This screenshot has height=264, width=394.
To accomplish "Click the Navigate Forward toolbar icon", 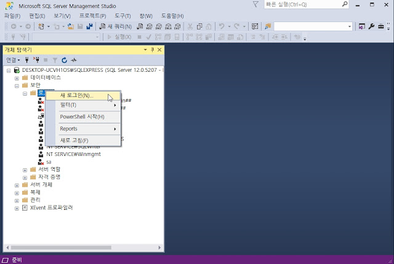I will pyautogui.click(x=28, y=26).
